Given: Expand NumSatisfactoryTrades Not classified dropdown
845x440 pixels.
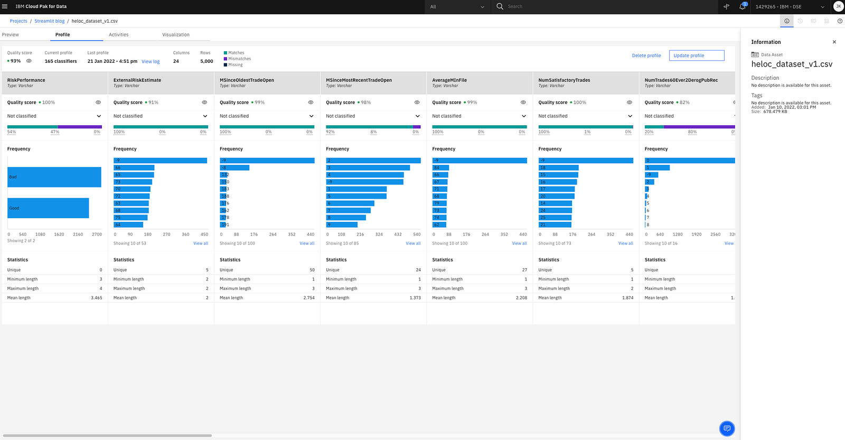Looking at the screenshot, I should point(585,116).
